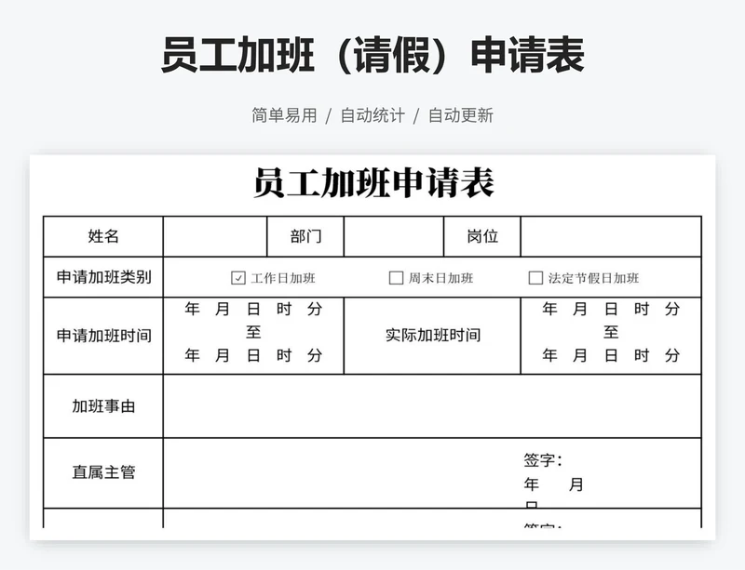Image resolution: width=745 pixels, height=570 pixels.
Task: Click the 员工加班申请表 table title
Action: tap(374, 183)
